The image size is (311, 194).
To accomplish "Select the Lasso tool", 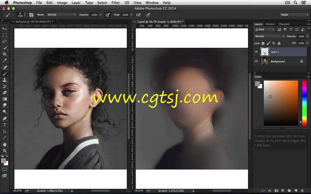I will [5, 42].
